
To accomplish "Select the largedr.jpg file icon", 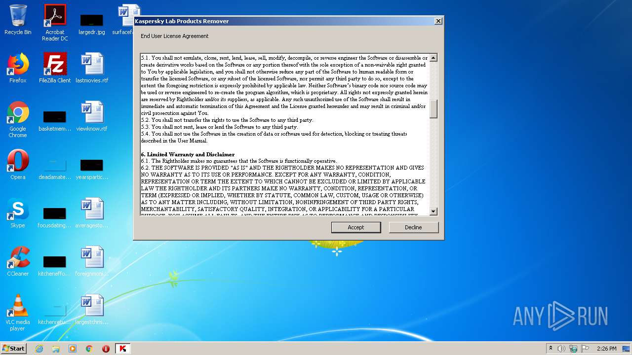I will [92, 24].
